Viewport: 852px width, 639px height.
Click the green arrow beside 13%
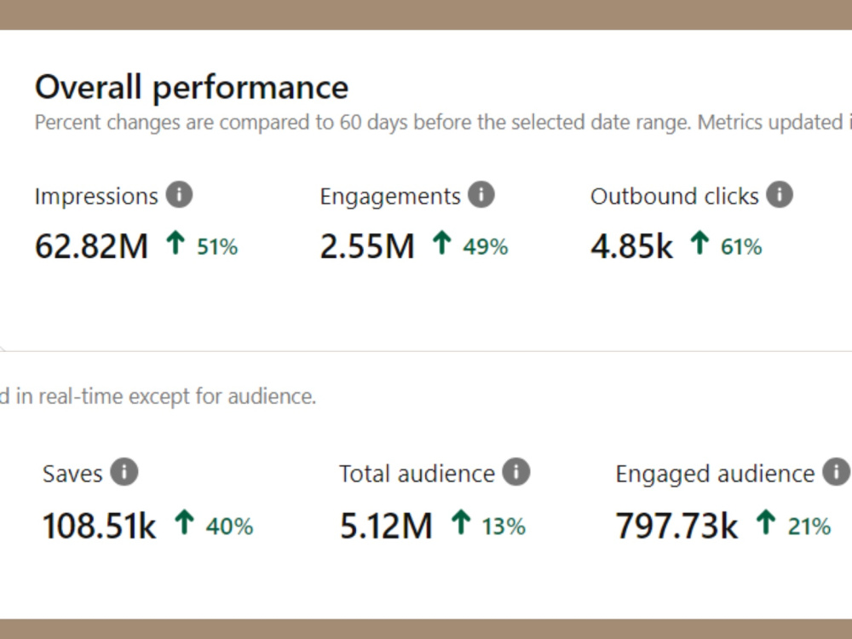click(461, 521)
